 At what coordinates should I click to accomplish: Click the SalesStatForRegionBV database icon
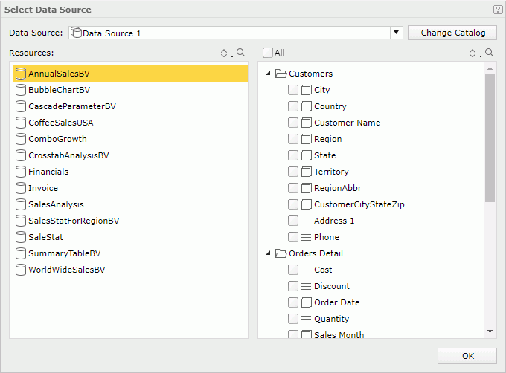[21, 221]
